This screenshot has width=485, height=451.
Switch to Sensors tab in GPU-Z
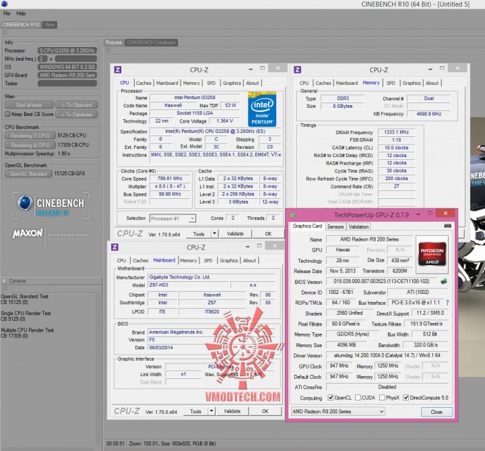[335, 227]
